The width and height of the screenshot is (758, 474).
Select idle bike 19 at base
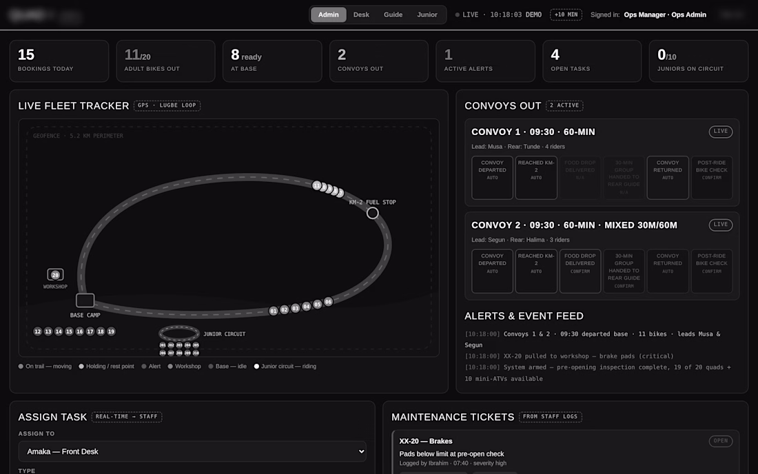pos(111,331)
